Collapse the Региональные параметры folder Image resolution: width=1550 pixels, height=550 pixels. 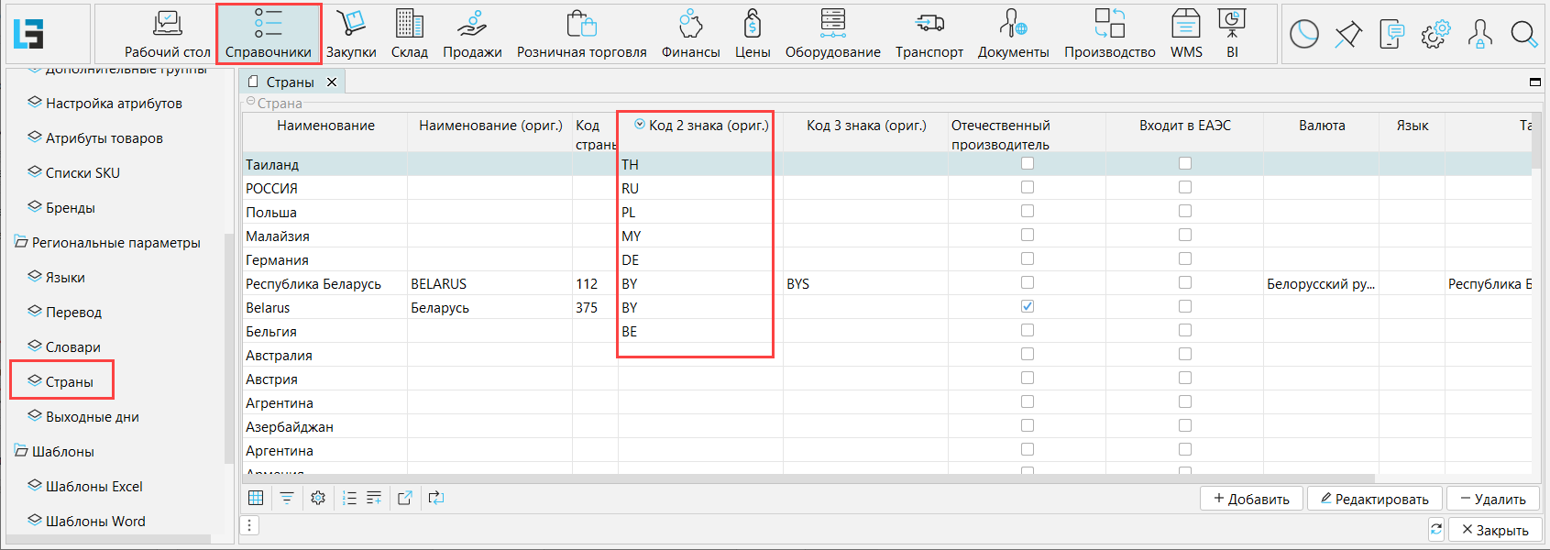21,243
